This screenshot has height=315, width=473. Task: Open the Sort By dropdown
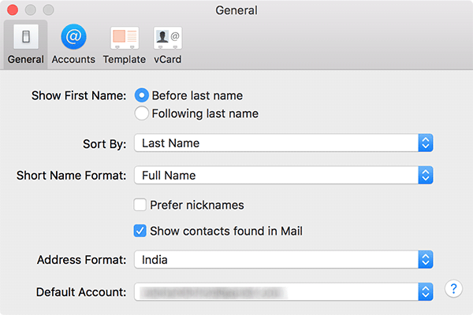point(284,143)
